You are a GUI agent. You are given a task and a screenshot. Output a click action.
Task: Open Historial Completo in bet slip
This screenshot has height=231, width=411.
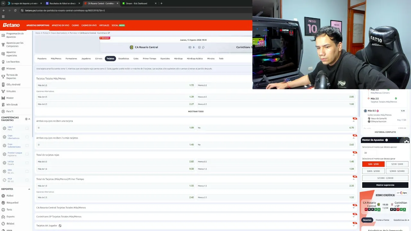[x=385, y=132]
